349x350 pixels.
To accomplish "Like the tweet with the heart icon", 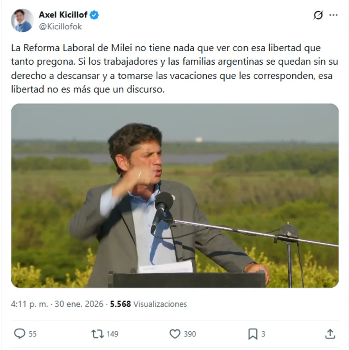I will pos(175,334).
